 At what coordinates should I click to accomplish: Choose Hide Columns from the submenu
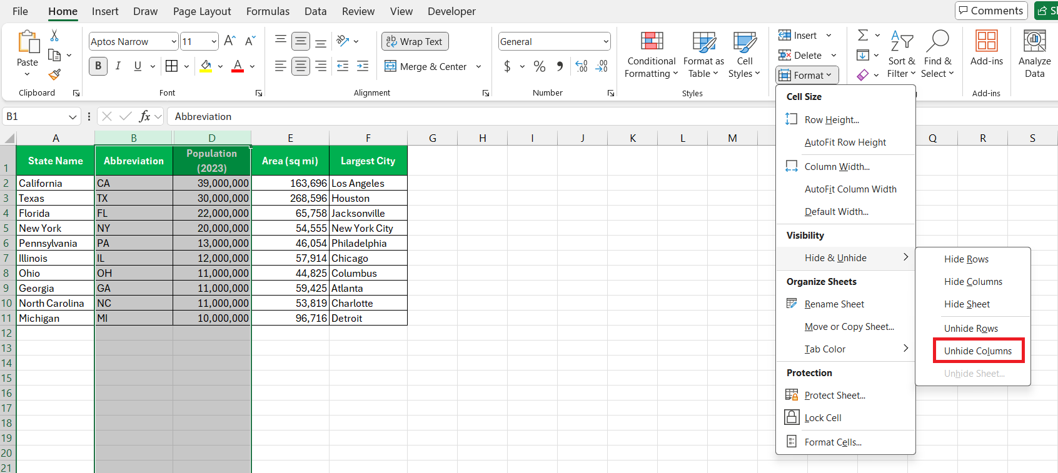tap(973, 282)
